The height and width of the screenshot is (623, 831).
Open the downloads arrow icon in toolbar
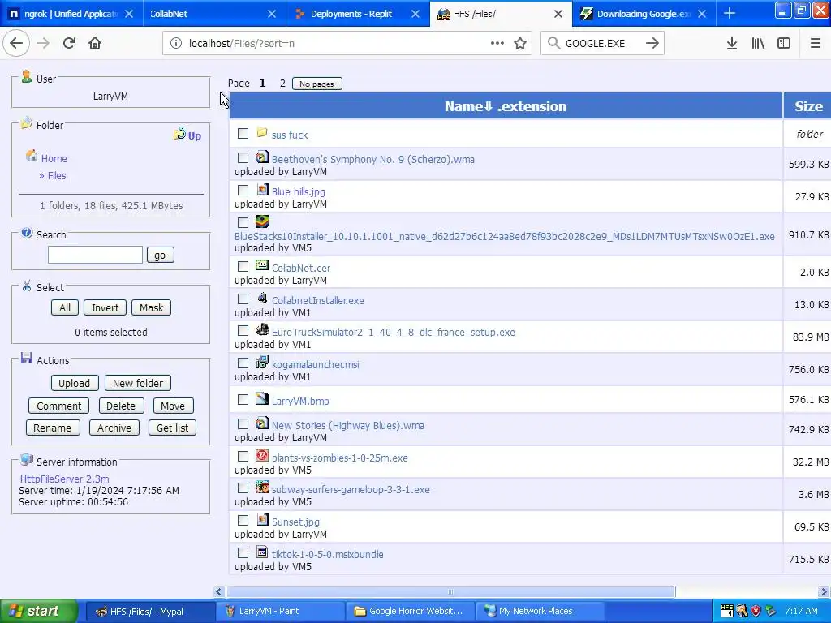[x=731, y=43]
